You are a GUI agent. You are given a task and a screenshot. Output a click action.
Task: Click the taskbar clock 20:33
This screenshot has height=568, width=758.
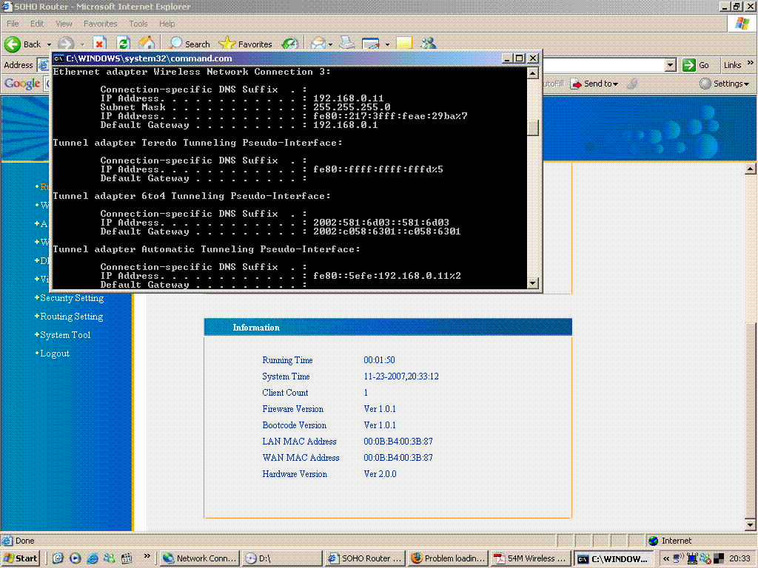point(739,558)
